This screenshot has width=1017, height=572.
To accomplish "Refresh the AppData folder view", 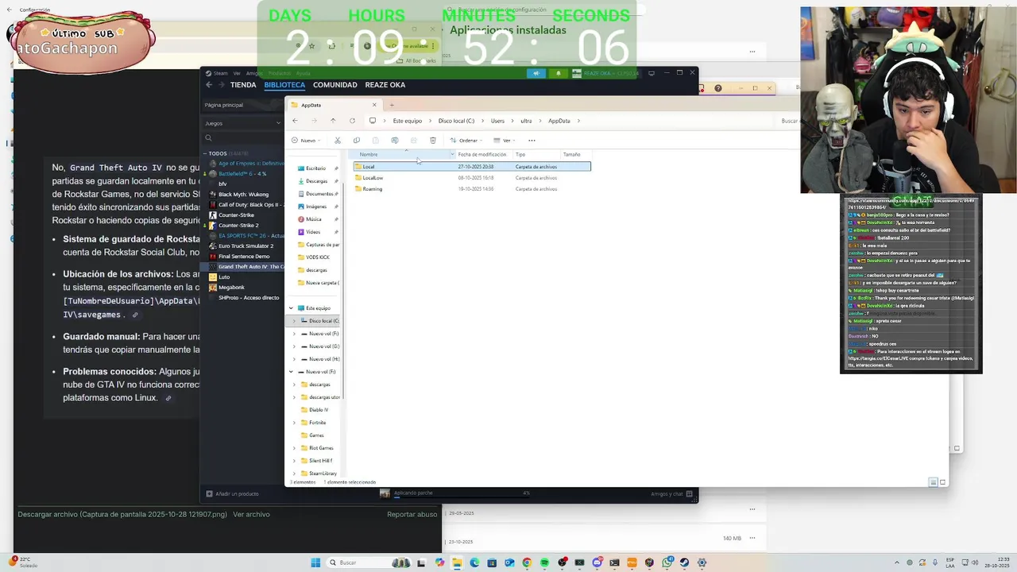I will [x=352, y=121].
